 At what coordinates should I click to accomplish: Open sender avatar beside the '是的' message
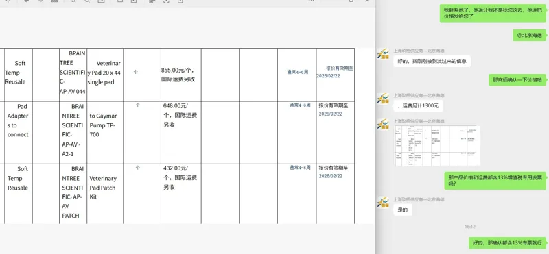point(383,202)
